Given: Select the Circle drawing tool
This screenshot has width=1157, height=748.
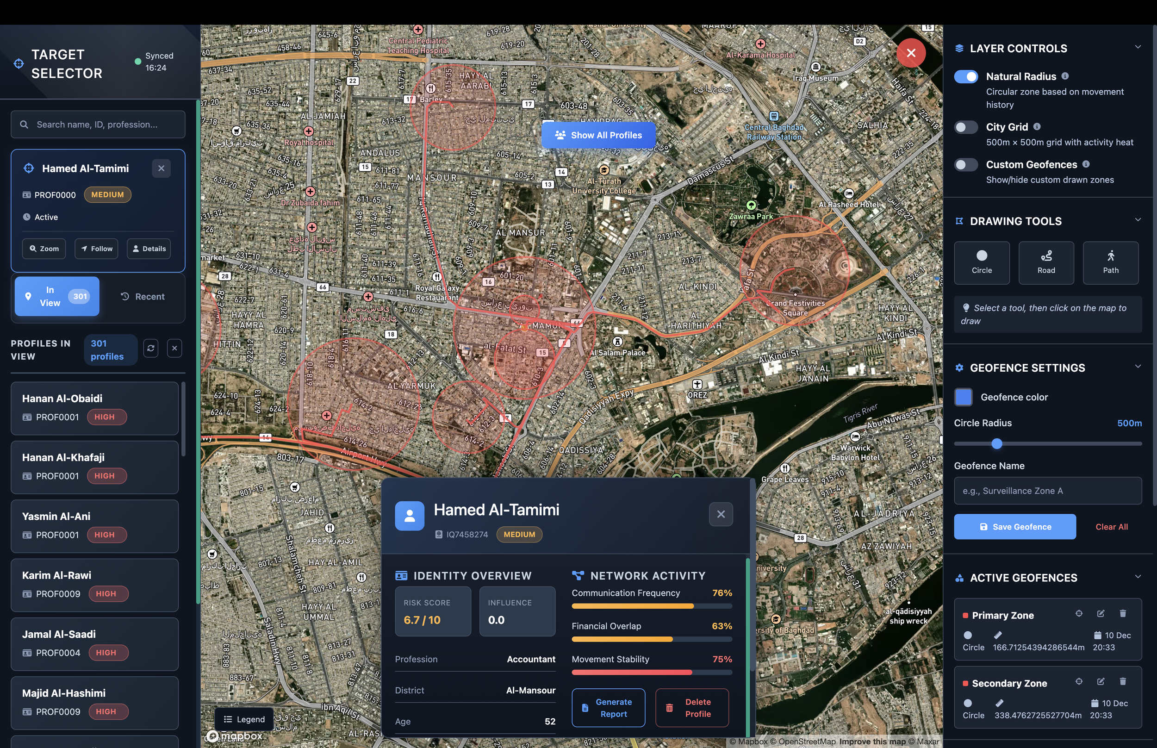Looking at the screenshot, I should point(981,262).
